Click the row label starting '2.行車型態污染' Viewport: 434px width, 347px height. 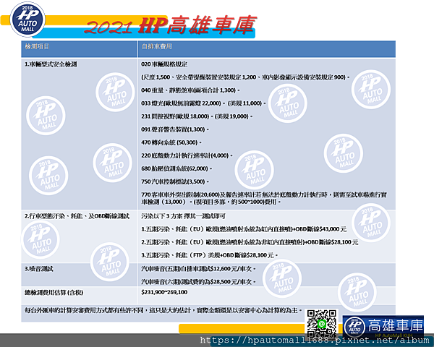[77, 216]
